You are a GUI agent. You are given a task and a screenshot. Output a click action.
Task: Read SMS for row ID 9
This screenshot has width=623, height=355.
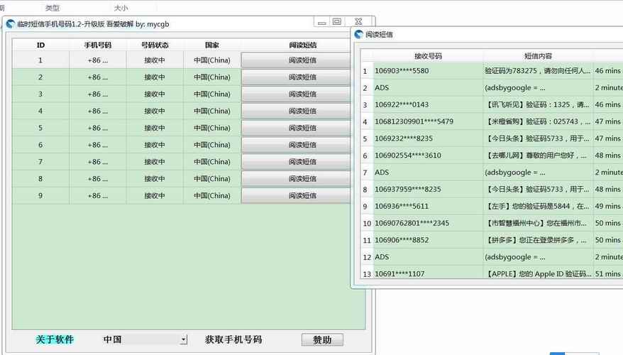(296, 195)
